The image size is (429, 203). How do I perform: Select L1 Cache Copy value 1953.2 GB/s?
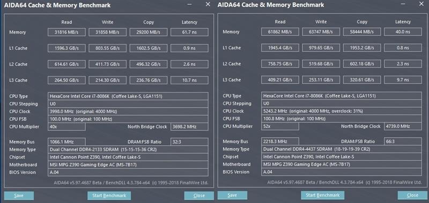(362, 48)
